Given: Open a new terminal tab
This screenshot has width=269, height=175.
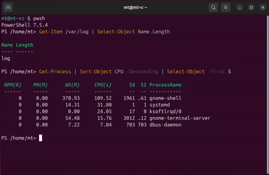Looking at the screenshot, I should click(8, 8).
